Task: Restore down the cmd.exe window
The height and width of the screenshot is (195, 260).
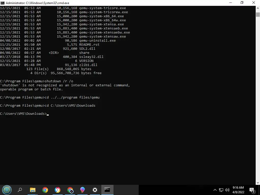Action: tap(242, 3)
